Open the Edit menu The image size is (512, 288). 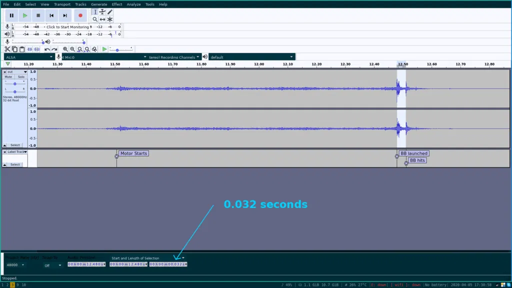[x=17, y=4]
